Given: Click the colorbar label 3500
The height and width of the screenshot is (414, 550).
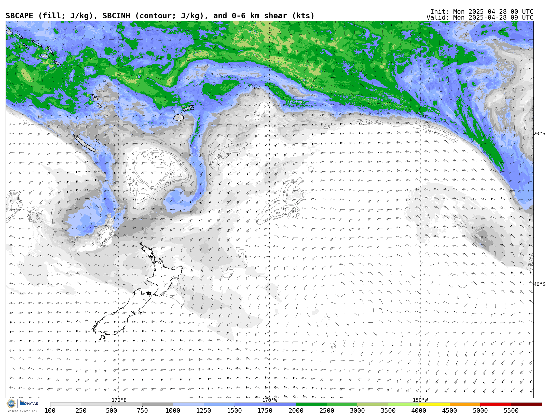Looking at the screenshot, I should [x=388, y=410].
